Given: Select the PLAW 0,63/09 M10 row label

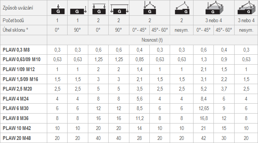Looking at the screenshot, I should point(21,60).
